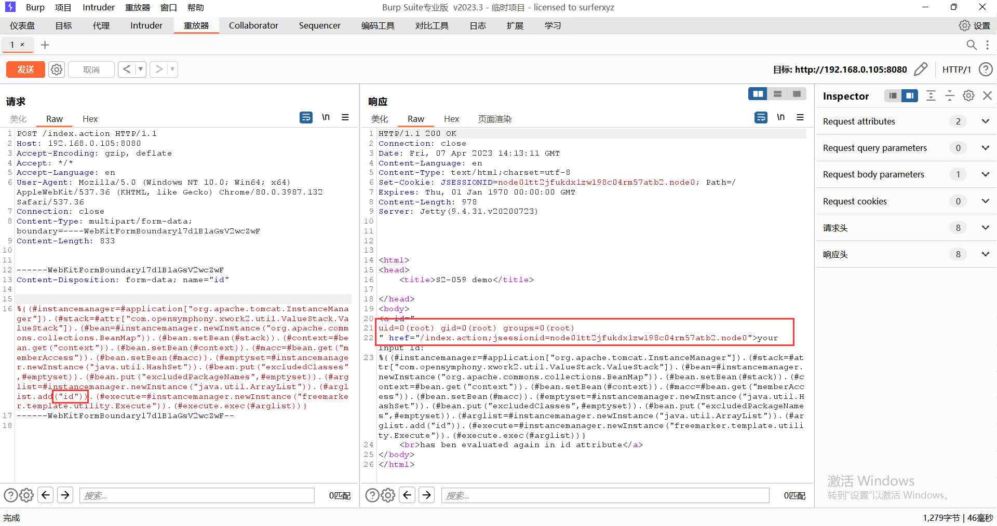
Task: Click the HTTP/1 protocol toggle
Action: coord(956,70)
